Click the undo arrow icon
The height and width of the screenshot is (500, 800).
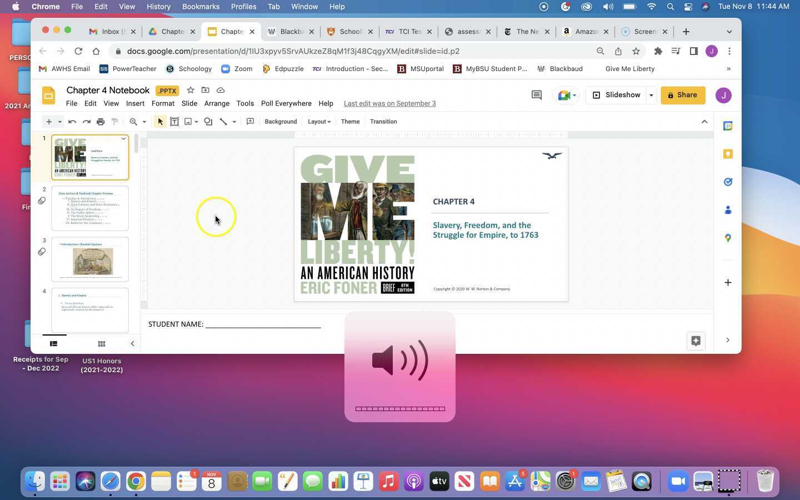coord(72,122)
